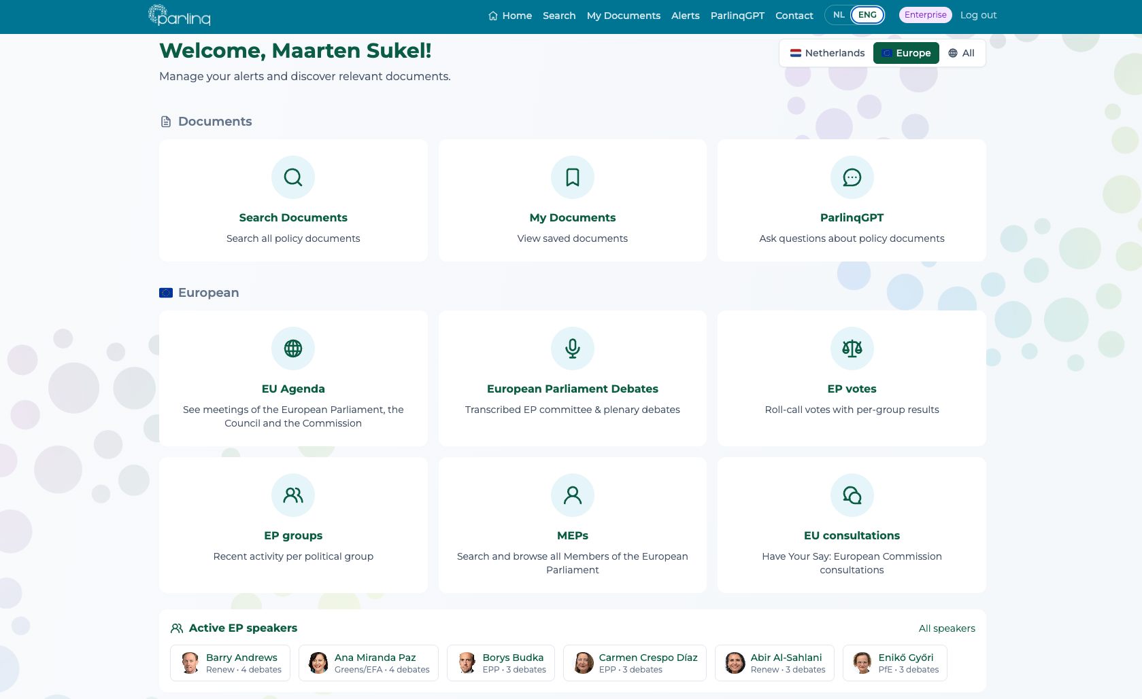Image resolution: width=1142 pixels, height=699 pixels.
Task: Open Search in top navigation
Action: [559, 16]
